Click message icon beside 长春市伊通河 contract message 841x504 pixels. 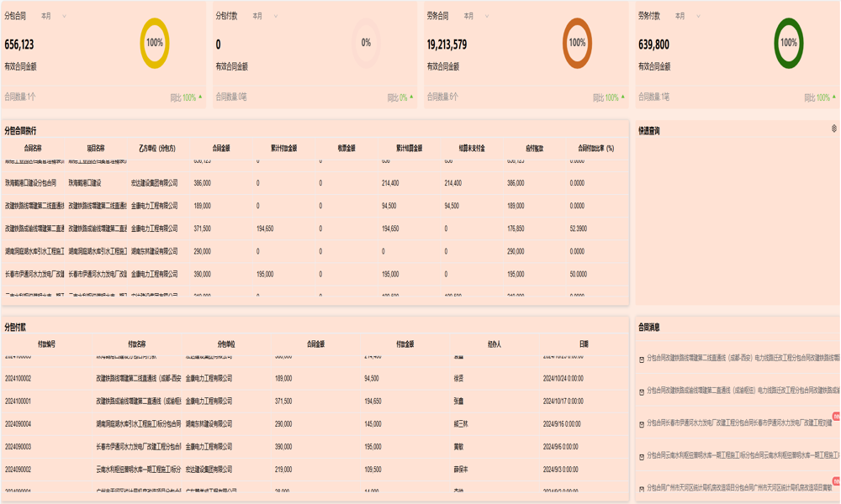tap(642, 424)
